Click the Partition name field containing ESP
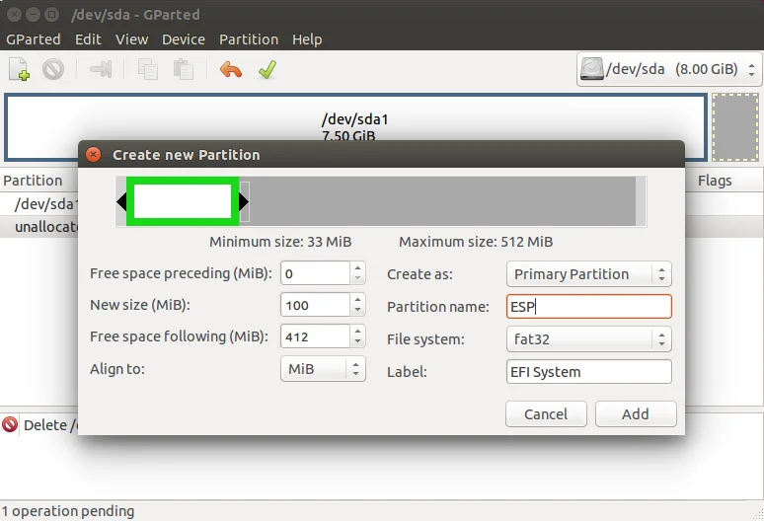This screenshot has height=521, width=764. pos(589,306)
